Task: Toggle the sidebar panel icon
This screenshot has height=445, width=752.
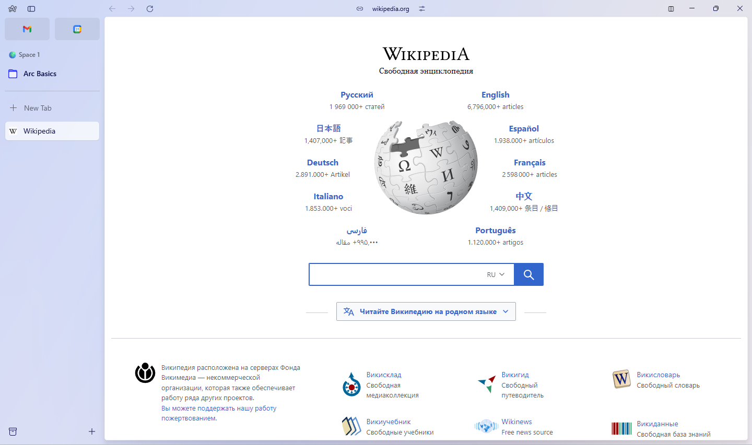Action: [x=31, y=8]
